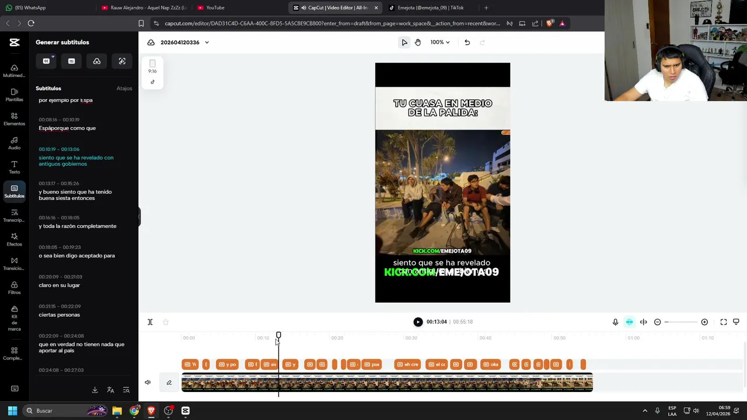Viewport: 747px width, 420px height.
Task: Click the split scene icon in timeline toolbar
Action: [x=643, y=322]
